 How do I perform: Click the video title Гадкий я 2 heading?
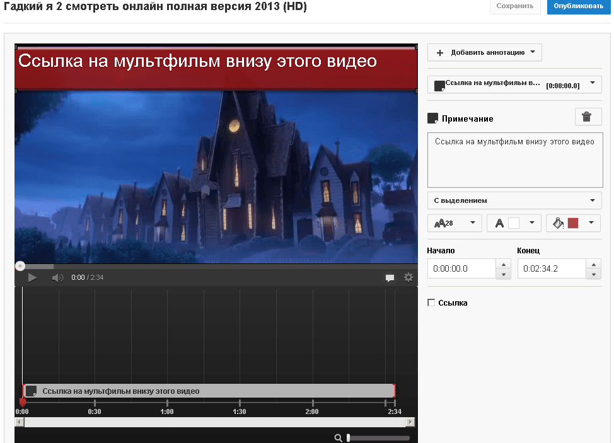[x=156, y=6]
